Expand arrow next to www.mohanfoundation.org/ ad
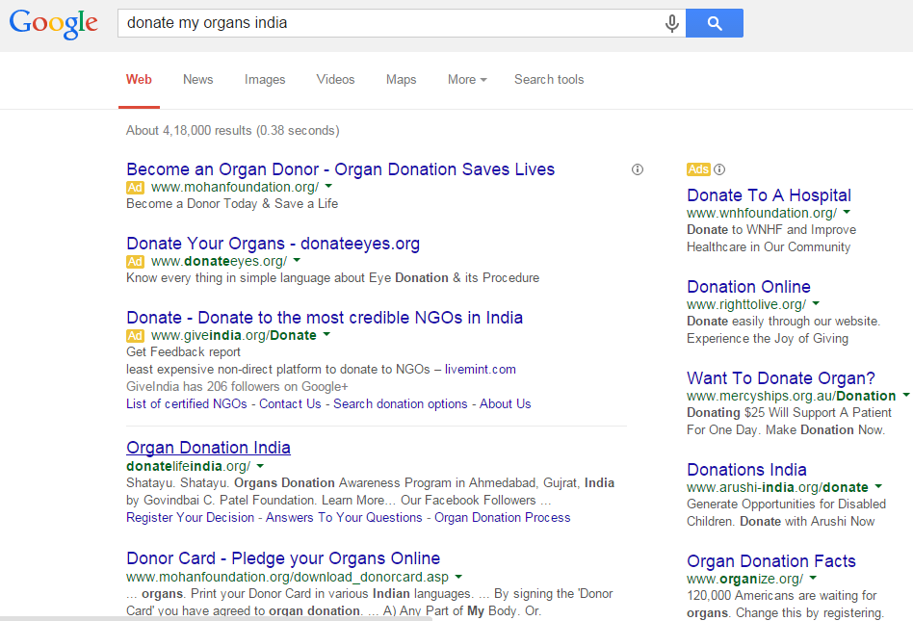This screenshot has width=913, height=621. click(328, 186)
